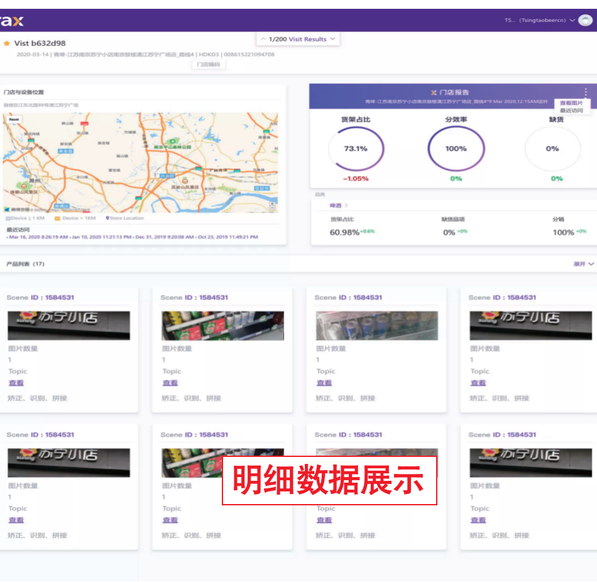
Task: Open the three-dot menu on 门店报告 header
Action: 587,91
